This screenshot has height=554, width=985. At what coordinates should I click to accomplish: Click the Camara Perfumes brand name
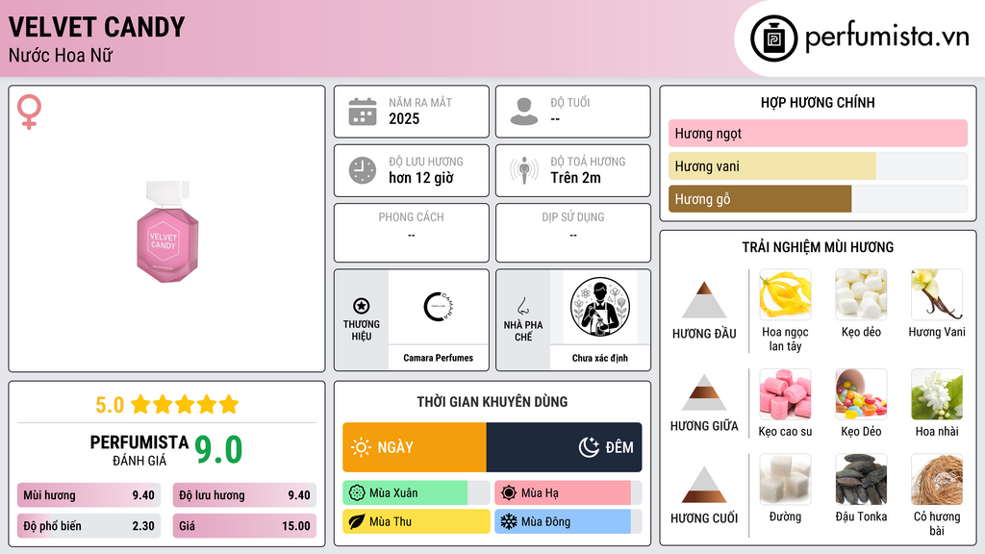point(439,358)
